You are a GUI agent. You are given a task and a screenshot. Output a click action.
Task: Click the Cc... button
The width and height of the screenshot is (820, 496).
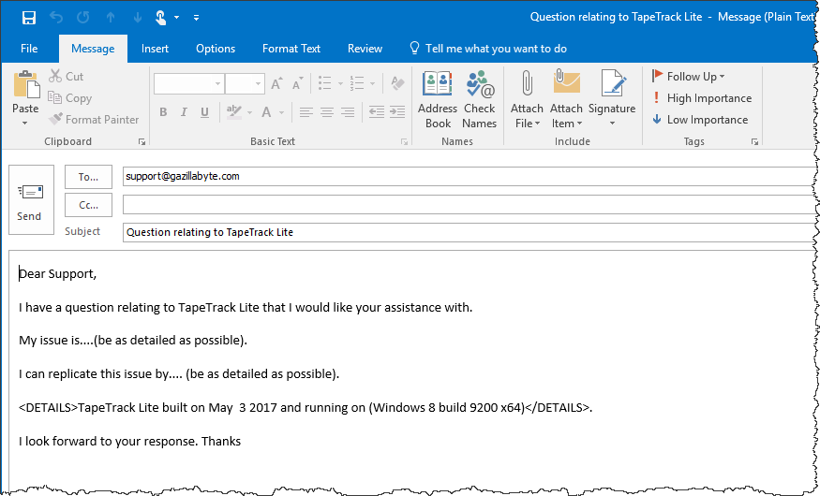[x=88, y=205]
